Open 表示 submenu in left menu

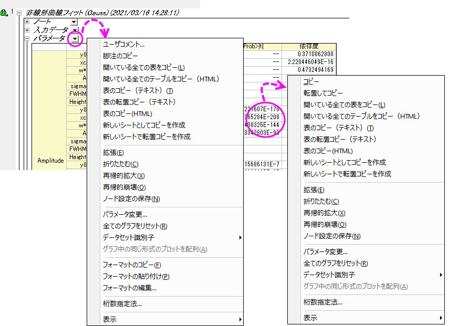172,319
